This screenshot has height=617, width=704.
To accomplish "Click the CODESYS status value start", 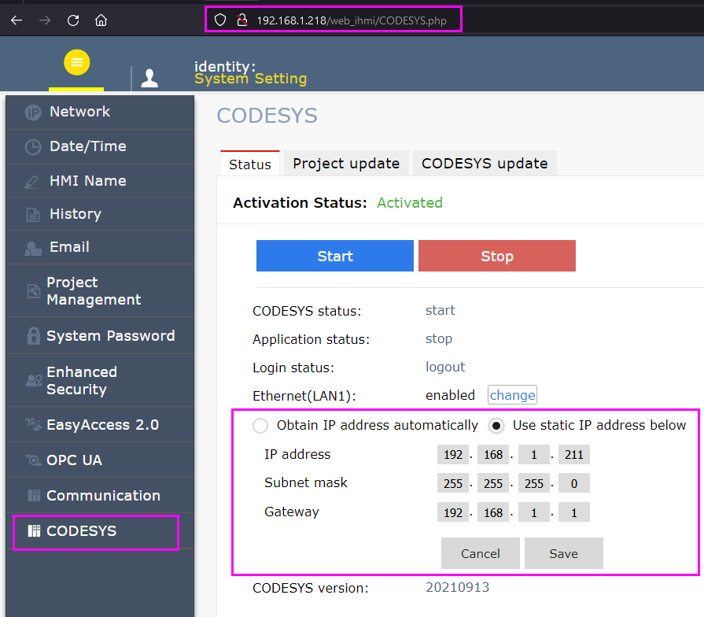I will (x=440, y=310).
